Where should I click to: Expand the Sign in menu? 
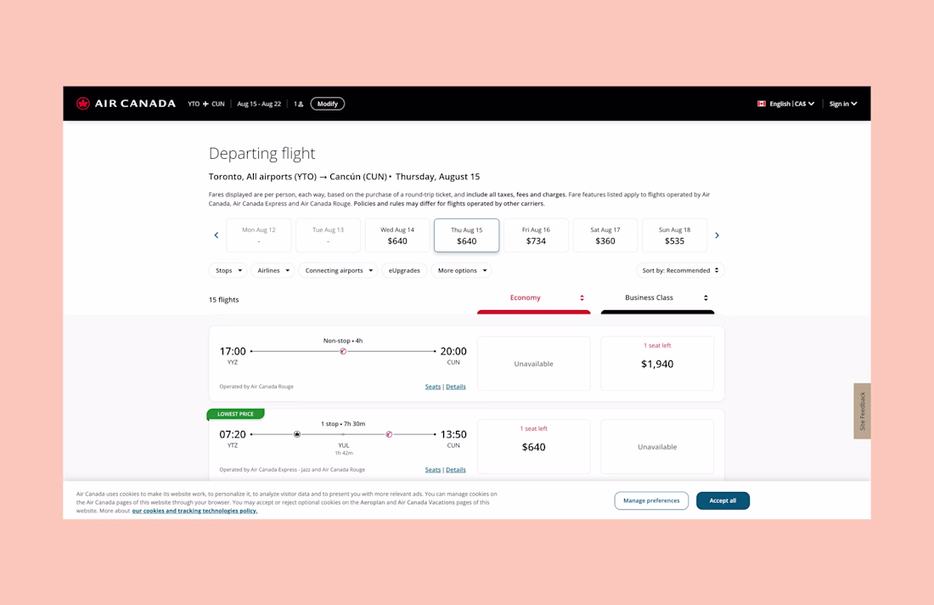coord(843,104)
